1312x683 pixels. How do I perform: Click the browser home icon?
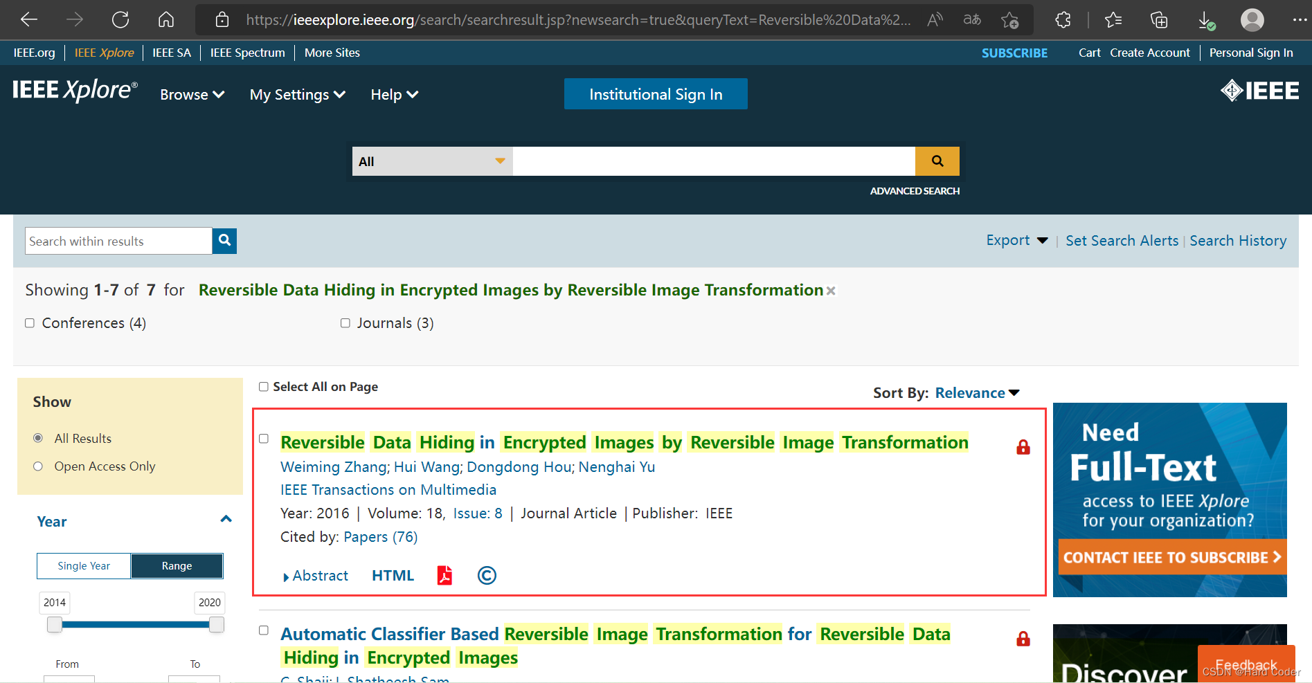[x=166, y=19]
